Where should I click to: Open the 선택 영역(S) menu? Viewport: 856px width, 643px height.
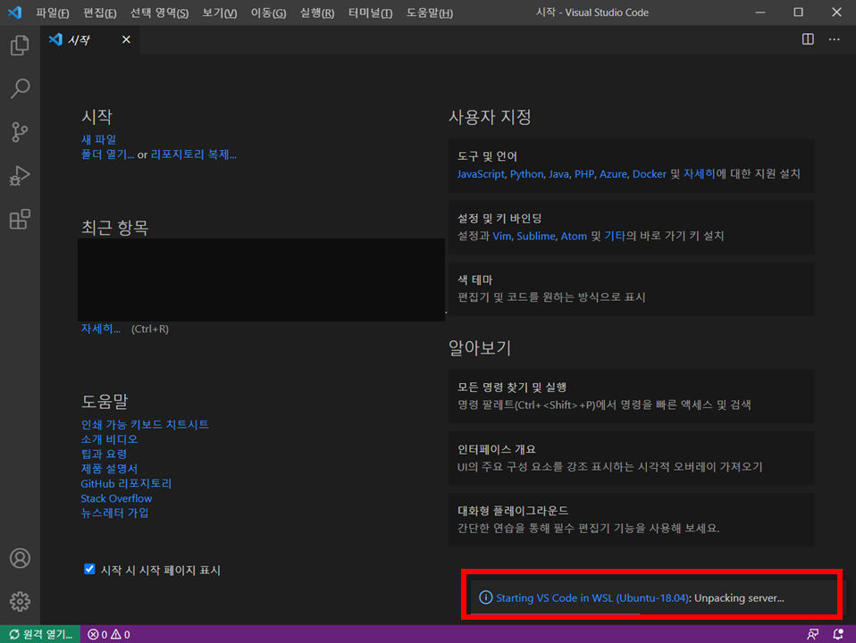point(159,13)
